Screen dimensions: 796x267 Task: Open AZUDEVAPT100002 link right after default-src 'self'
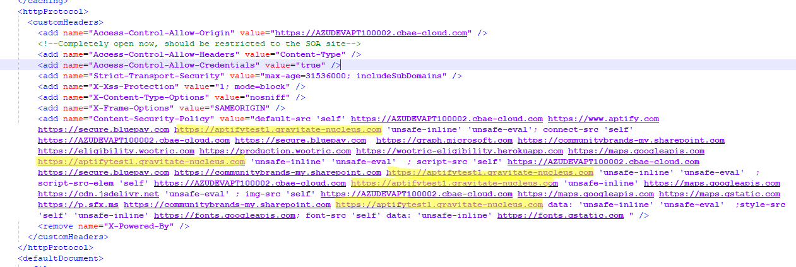pyautogui.click(x=447, y=118)
